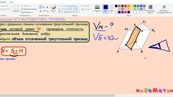Viewport: 173px width, 97px height.
Task: Click the orange parallelogram in the prism drawing
Action: 133,38
